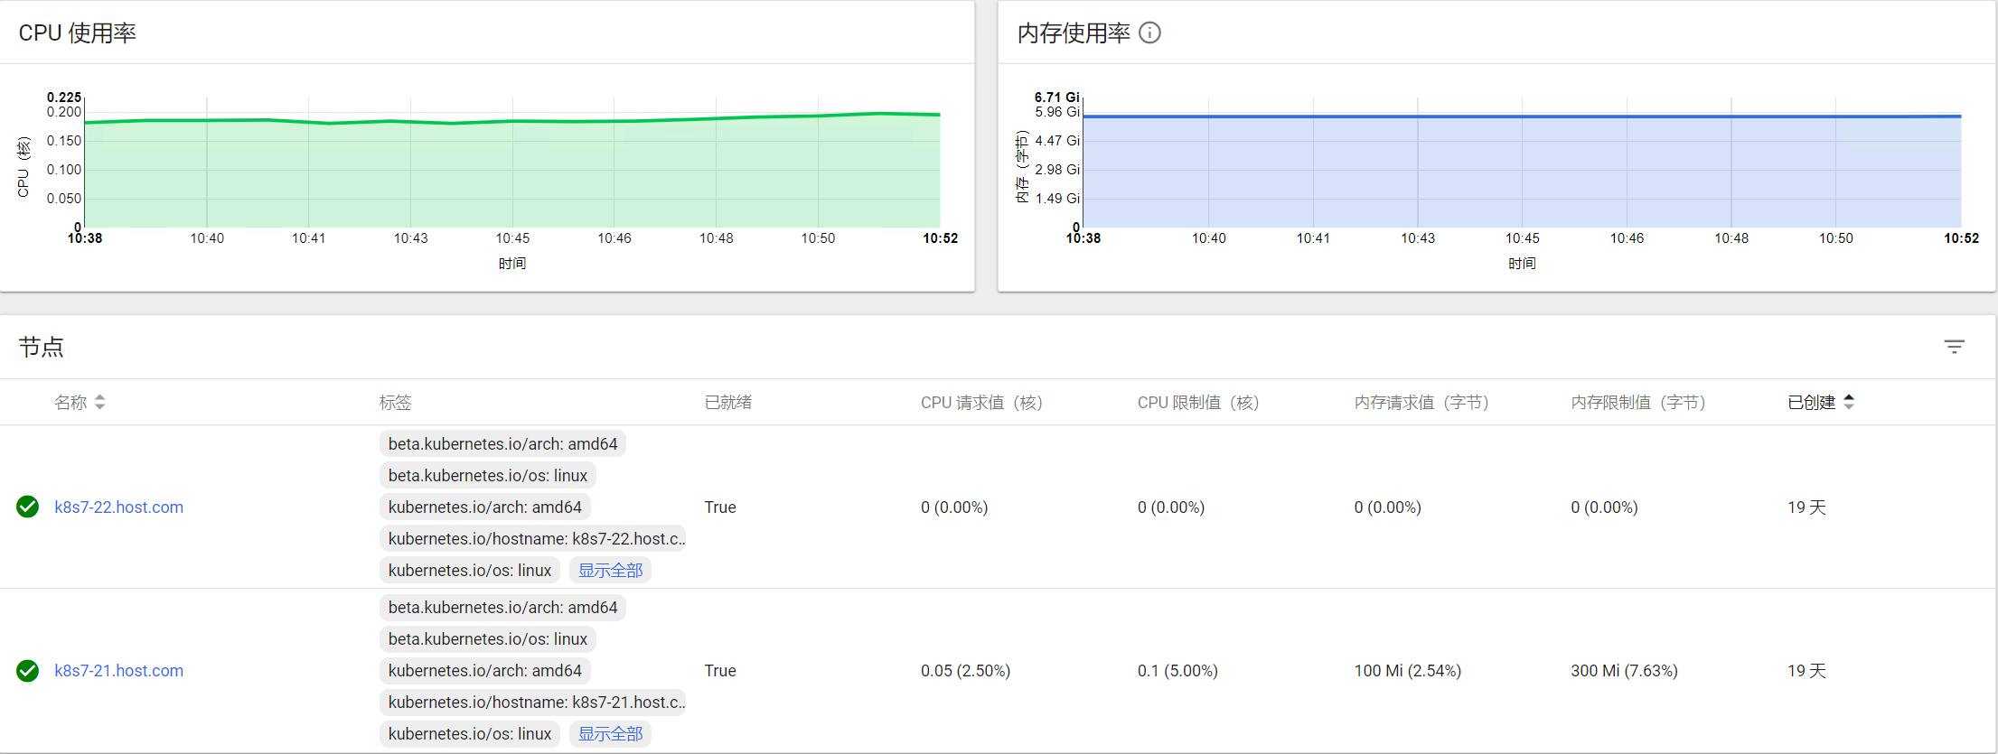Click the 已创建 column header
The height and width of the screenshot is (754, 1998).
click(1811, 402)
